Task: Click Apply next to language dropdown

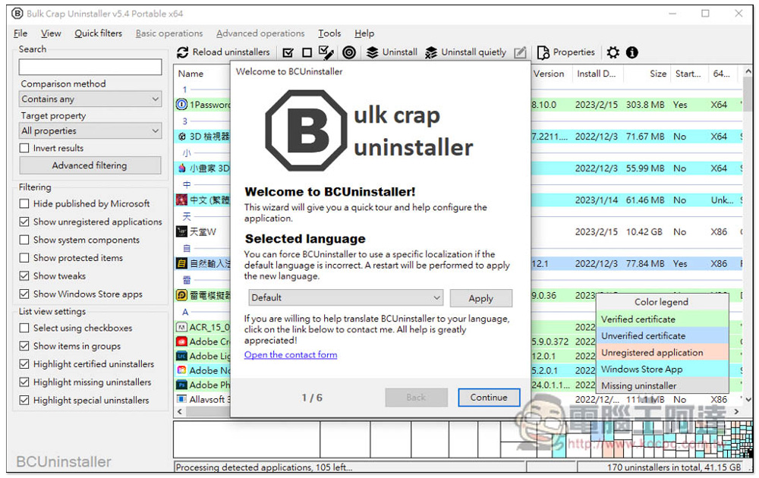Action: pos(480,298)
